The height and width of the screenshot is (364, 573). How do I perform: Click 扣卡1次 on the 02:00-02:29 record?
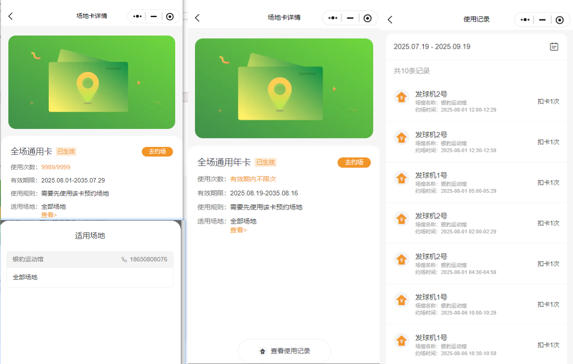pyautogui.click(x=548, y=223)
